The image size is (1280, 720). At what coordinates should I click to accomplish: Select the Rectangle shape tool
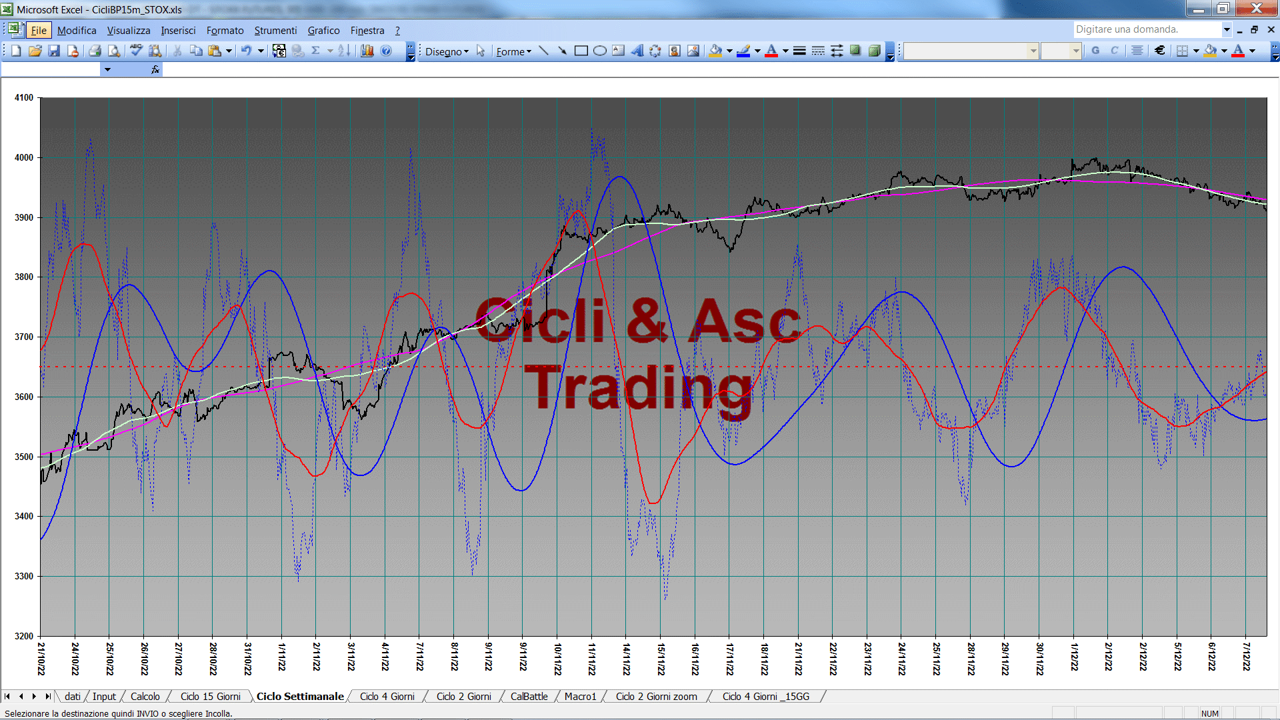(581, 51)
